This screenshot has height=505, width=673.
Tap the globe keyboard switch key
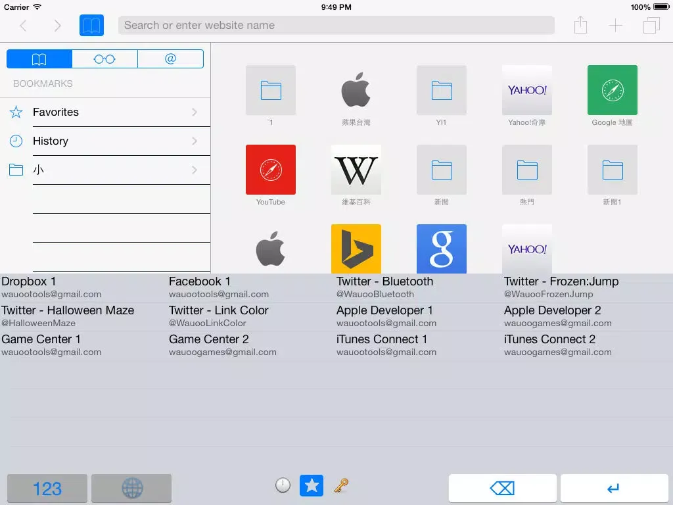(x=131, y=489)
